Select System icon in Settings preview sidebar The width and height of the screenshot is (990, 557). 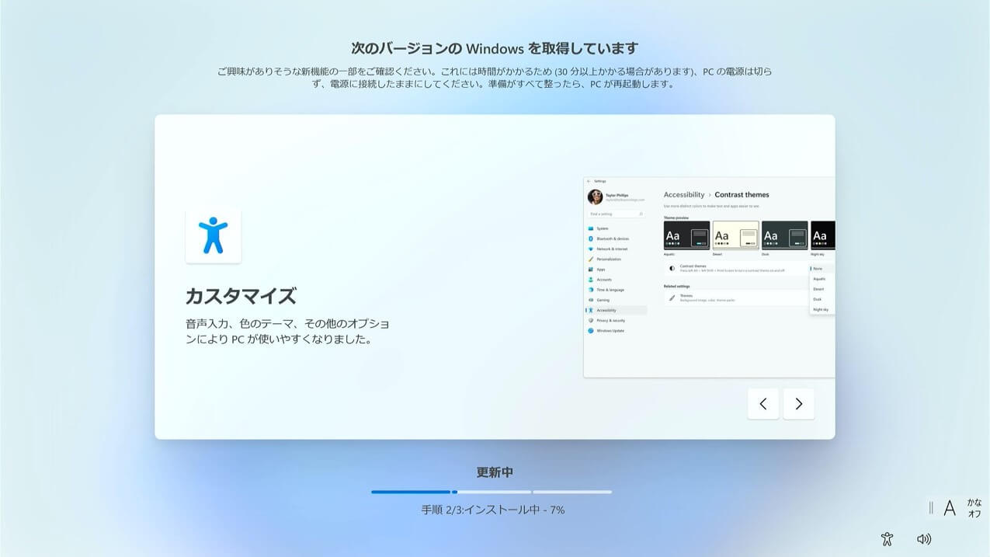591,228
